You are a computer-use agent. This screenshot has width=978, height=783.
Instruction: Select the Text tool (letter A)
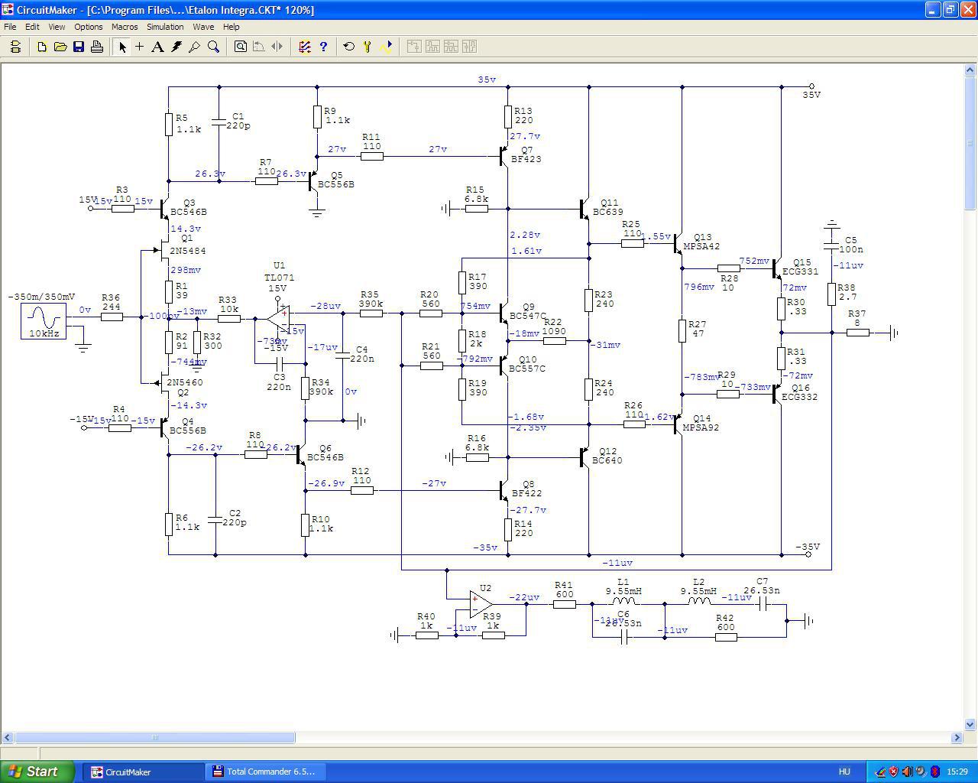[158, 47]
